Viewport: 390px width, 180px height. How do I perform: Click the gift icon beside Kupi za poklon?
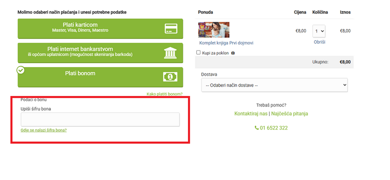(233, 53)
